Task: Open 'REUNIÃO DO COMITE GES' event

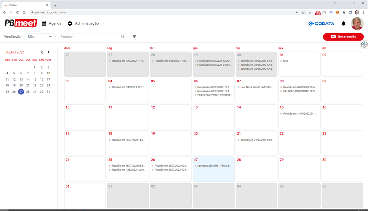Action: 299,91
